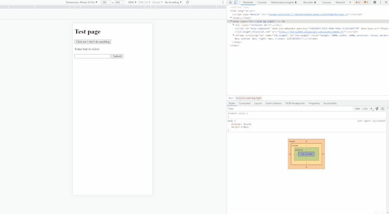
Task: Select the DOCTYPE html line
Action: point(239,7)
